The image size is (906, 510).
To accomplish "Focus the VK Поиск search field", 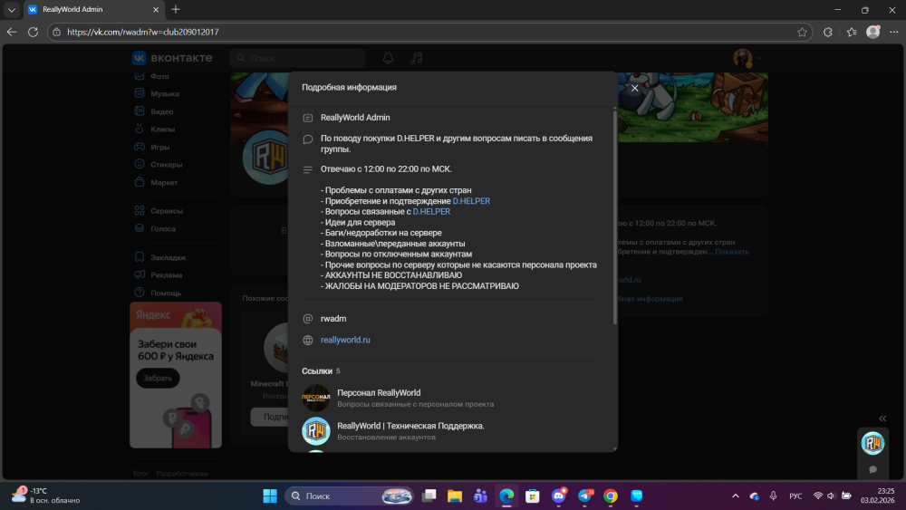I will tap(297, 58).
